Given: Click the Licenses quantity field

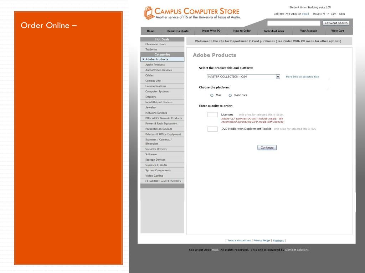Looking at the screenshot, I should 212,115.
